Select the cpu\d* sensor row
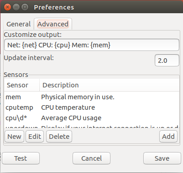183x173 pixels. [x=92, y=118]
